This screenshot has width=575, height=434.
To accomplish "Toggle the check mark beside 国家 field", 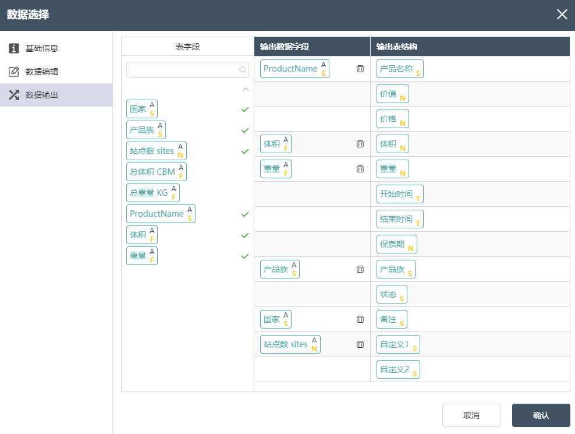I will pos(245,110).
